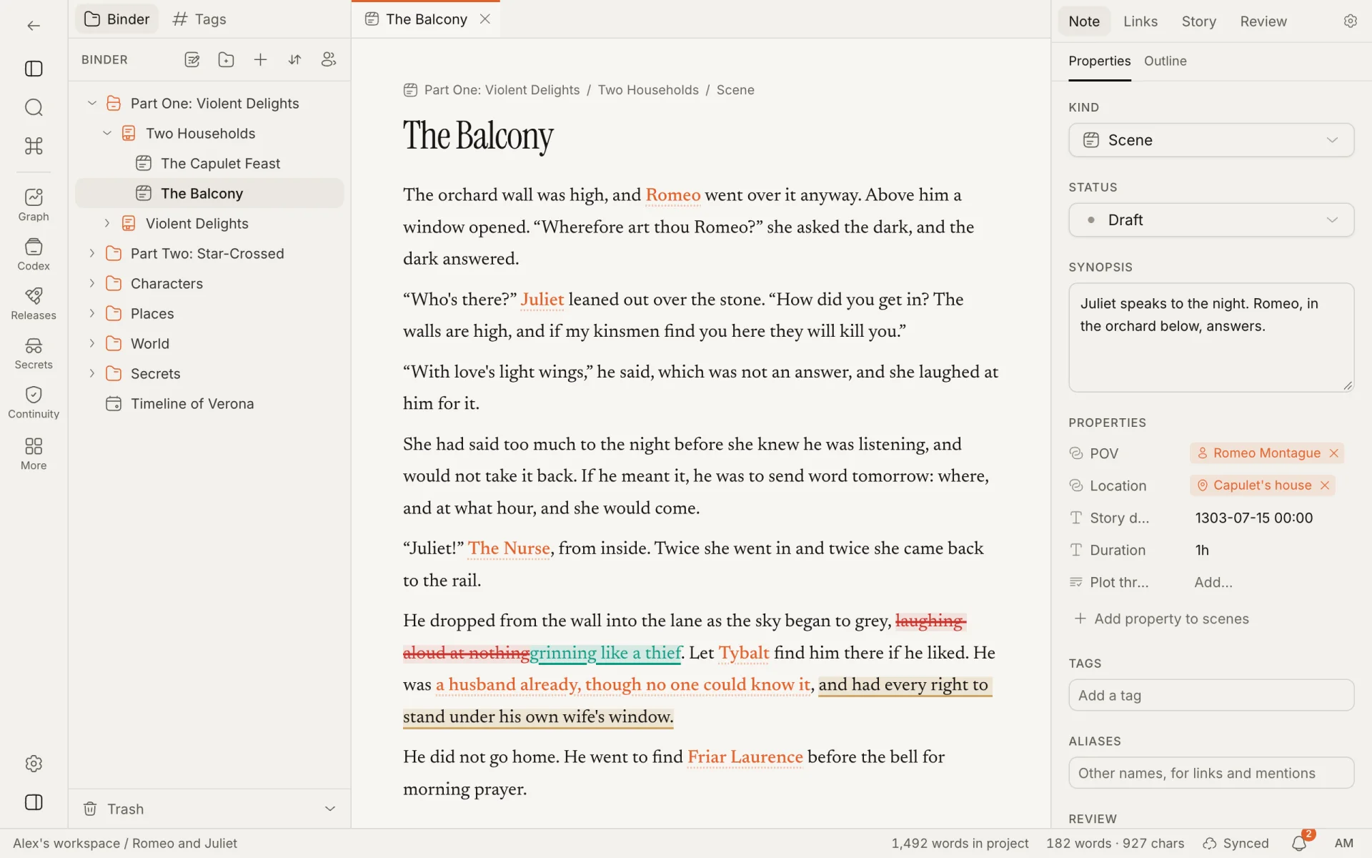Open the Status dropdown showing Draft
The width and height of the screenshot is (1372, 858).
(x=1211, y=220)
